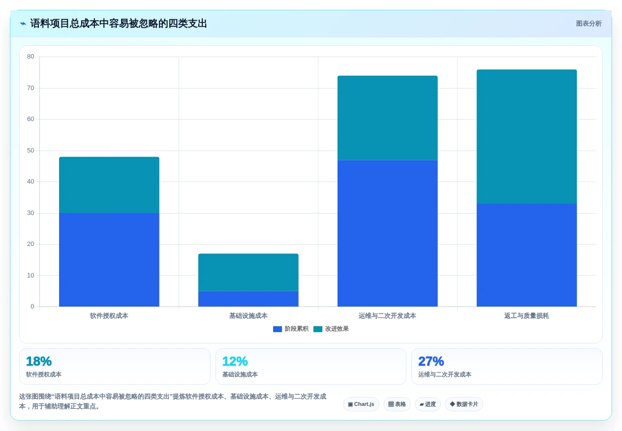Viewport: 622px width, 431px height.
Task: Open the 18% 软件授权成本 data card
Action: 115,367
